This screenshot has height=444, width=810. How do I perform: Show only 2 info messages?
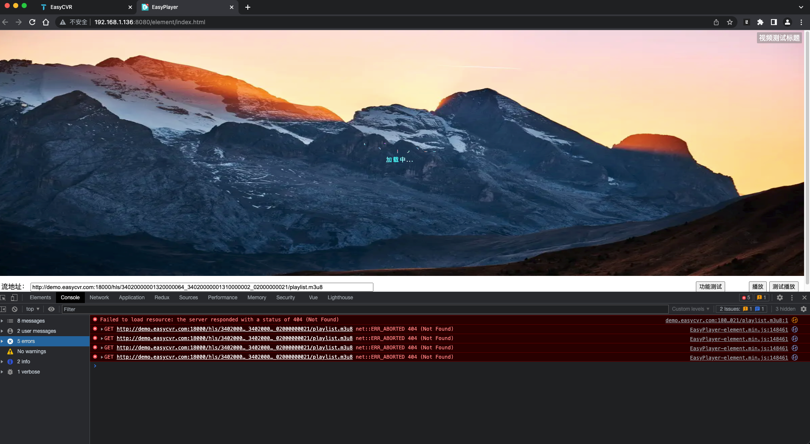23,361
